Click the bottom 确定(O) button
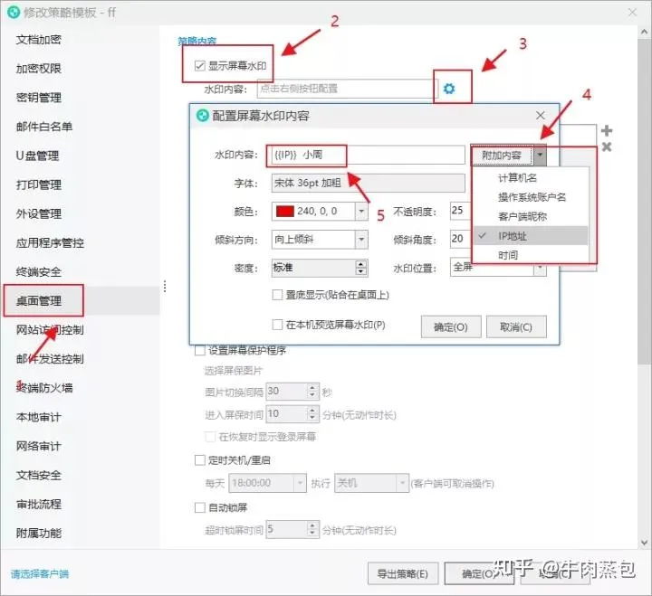 (478, 573)
